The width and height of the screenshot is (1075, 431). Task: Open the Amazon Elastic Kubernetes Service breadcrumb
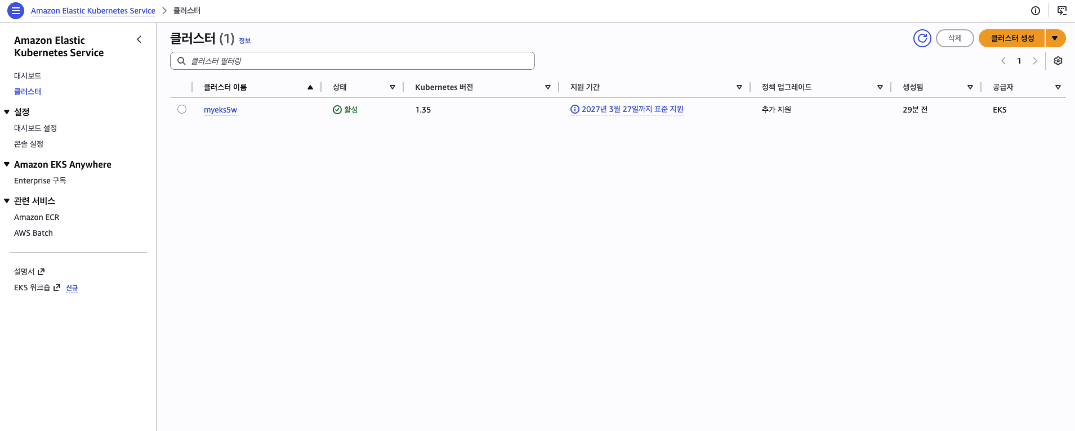click(x=93, y=11)
